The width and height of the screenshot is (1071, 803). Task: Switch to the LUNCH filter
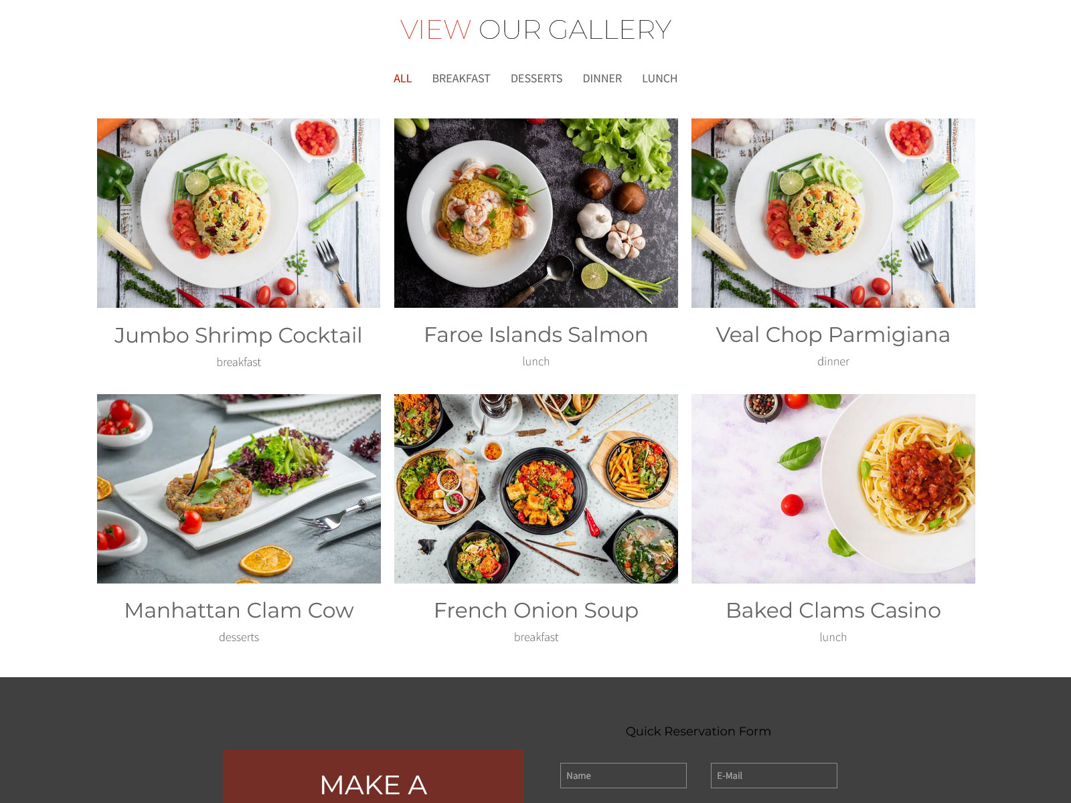pos(659,78)
